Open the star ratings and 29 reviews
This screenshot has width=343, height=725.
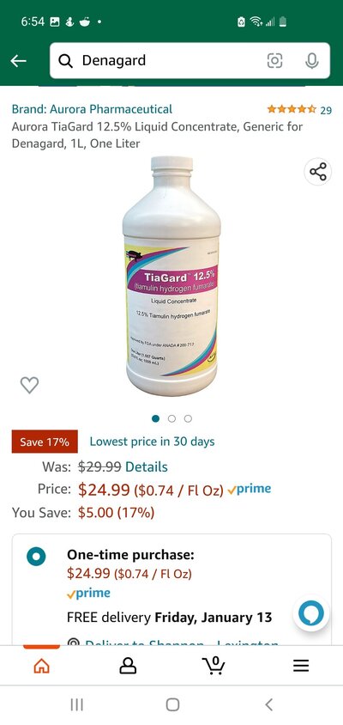(299, 110)
